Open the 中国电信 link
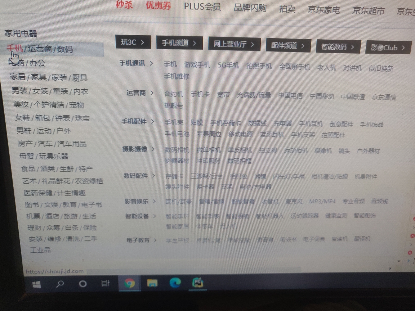 pyautogui.click(x=290, y=96)
